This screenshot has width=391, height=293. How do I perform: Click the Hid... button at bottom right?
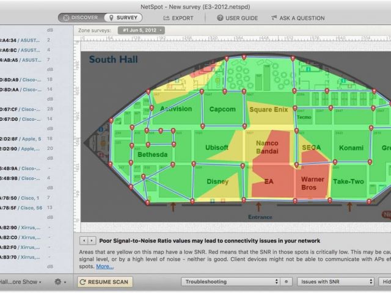[385, 282]
